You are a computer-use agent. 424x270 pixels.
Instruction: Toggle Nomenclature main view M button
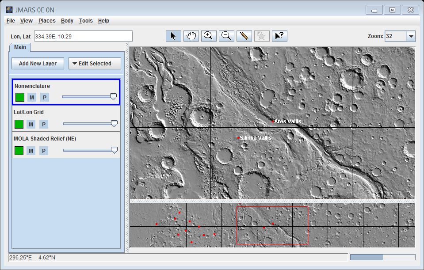[31, 97]
